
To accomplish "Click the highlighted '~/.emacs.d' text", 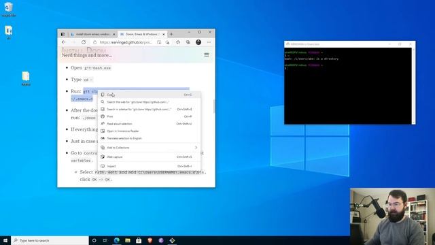I will pos(82,99).
